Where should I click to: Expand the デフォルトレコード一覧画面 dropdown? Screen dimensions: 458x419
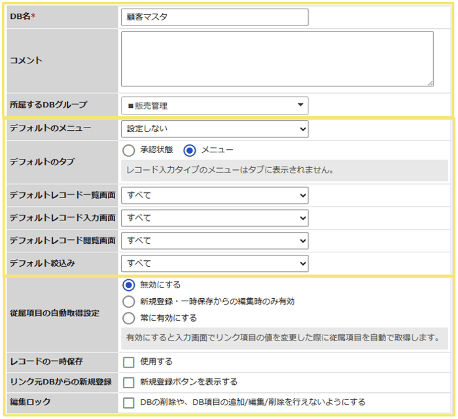[215, 195]
